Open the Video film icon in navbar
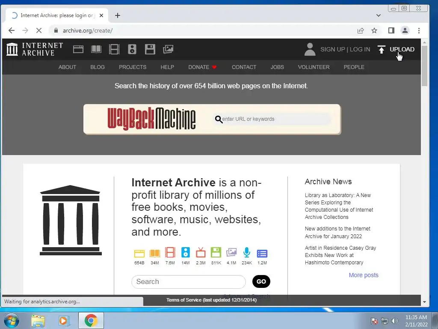This screenshot has width=438, height=329. pyautogui.click(x=114, y=49)
